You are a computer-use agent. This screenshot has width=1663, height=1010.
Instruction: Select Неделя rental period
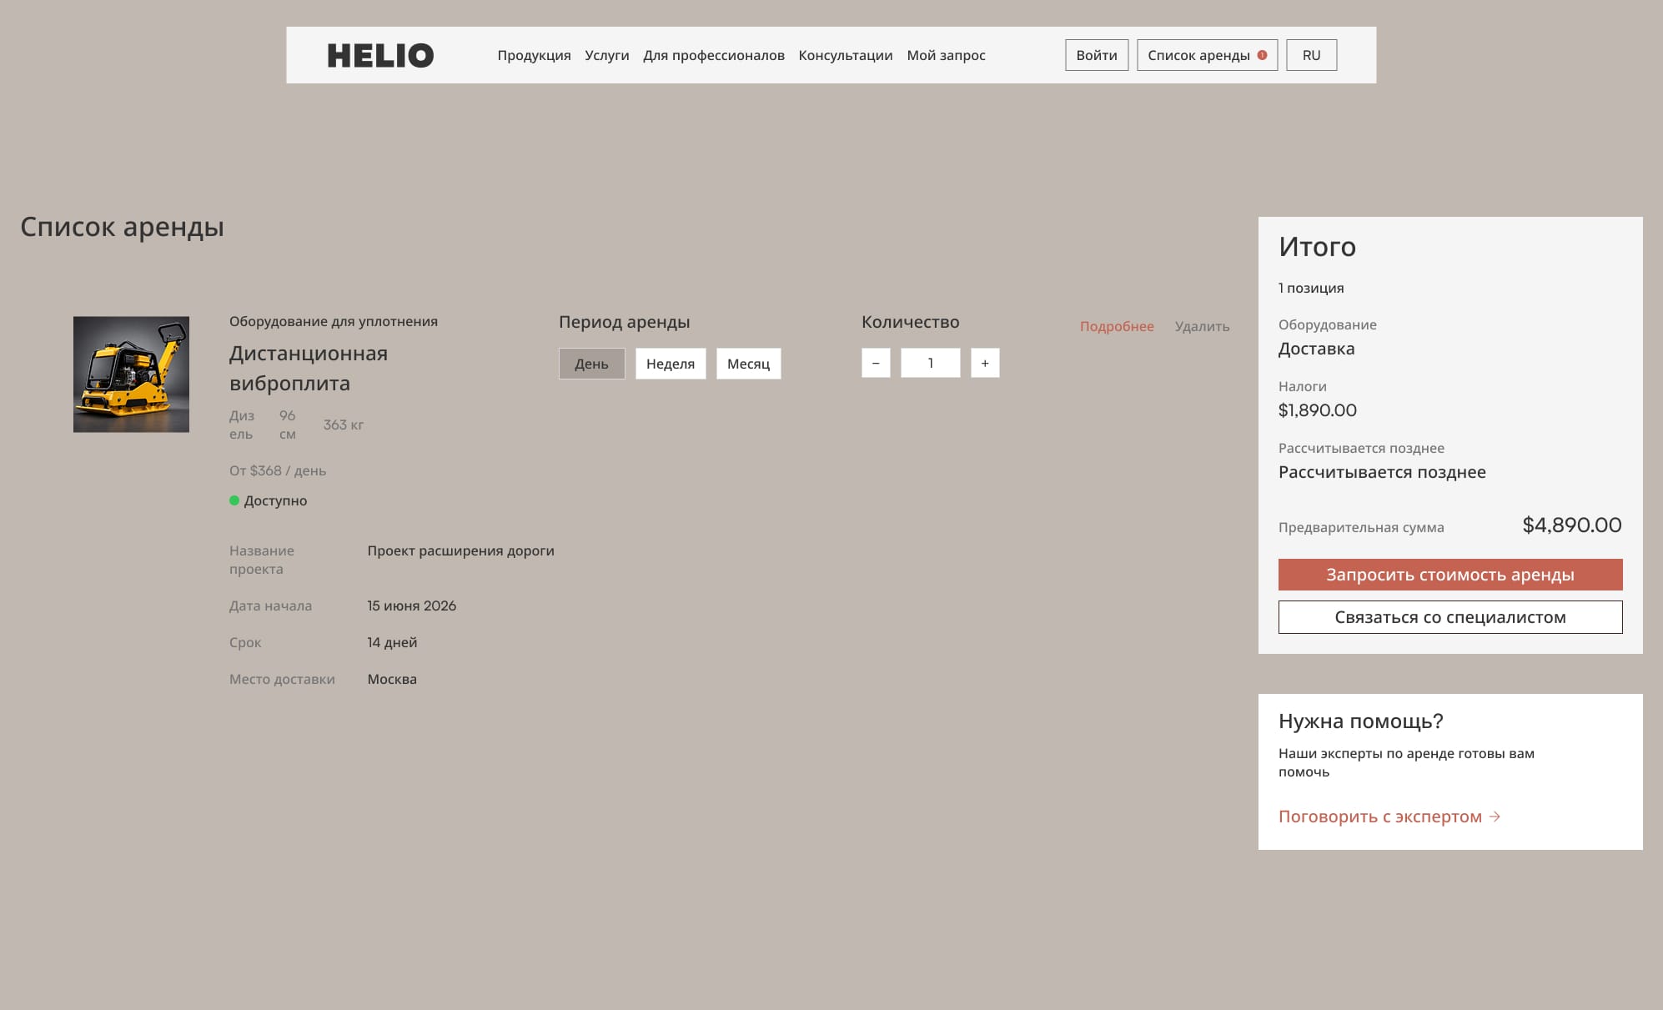tap(671, 364)
